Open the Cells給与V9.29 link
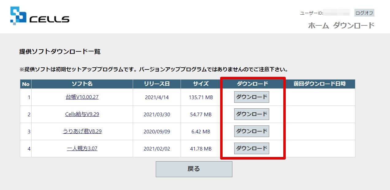 click(x=82, y=114)
